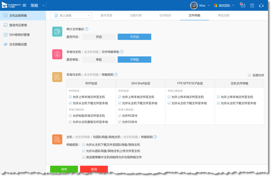Click the green 保存 button
Image resolution: width=271 pixels, height=177 pixels.
click(64, 169)
